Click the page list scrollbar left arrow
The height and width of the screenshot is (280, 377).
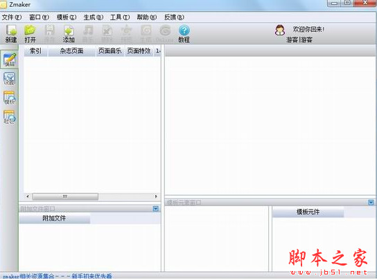[28, 196]
